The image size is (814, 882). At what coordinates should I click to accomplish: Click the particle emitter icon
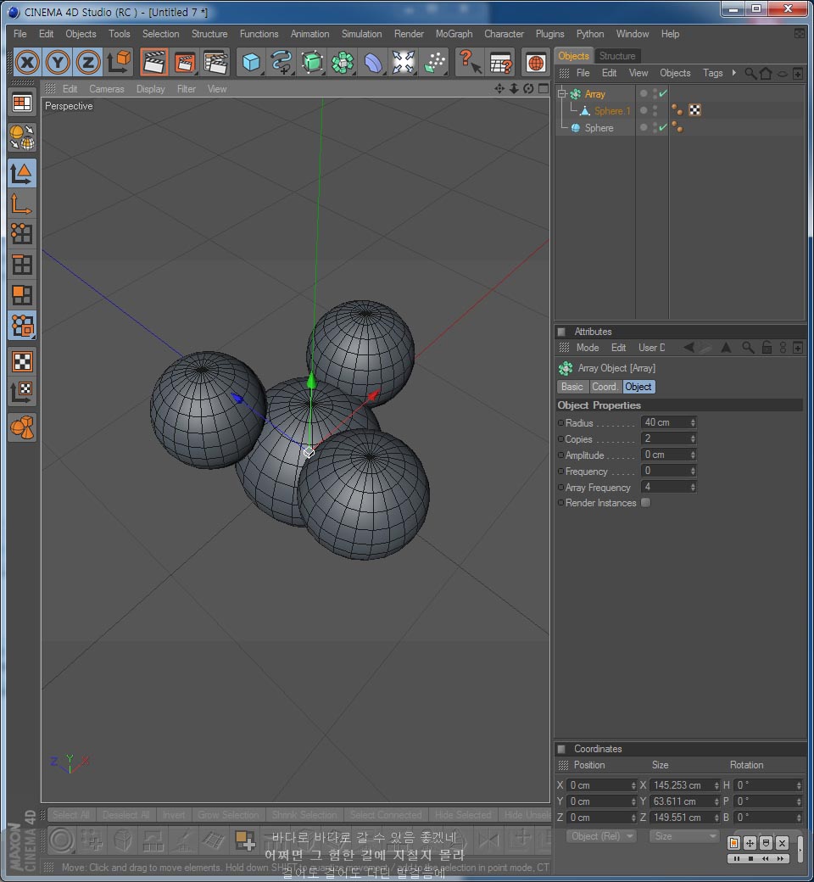433,63
